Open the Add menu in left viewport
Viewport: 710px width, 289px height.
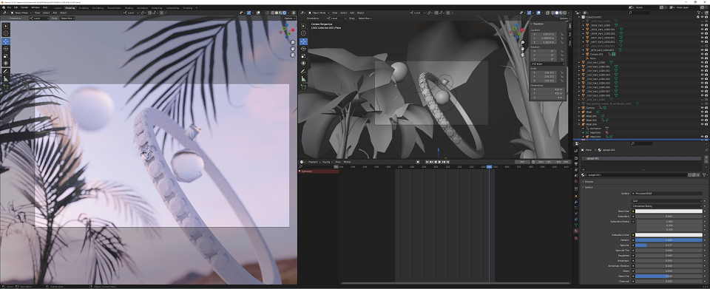coord(54,13)
